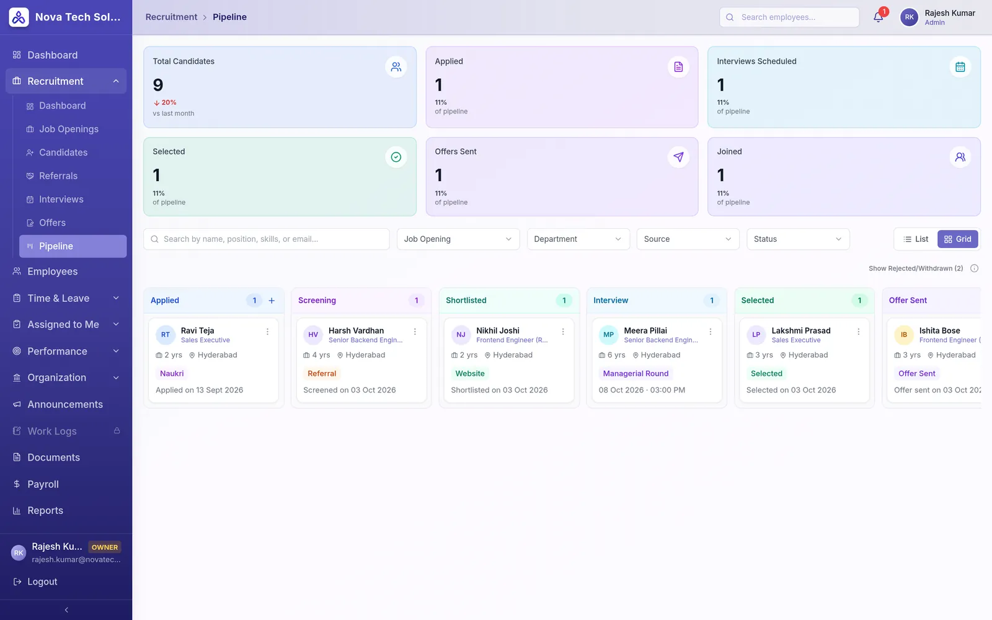
Task: Open Announcements page
Action: (66, 404)
